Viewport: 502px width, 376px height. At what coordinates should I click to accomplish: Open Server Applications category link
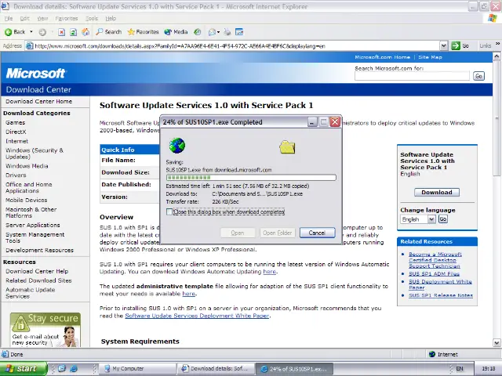(33, 225)
